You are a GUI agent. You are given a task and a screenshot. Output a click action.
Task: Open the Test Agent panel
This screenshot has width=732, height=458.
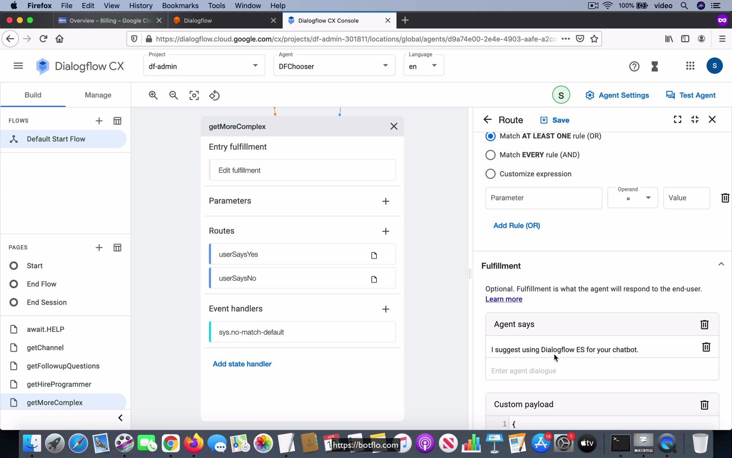point(691,95)
